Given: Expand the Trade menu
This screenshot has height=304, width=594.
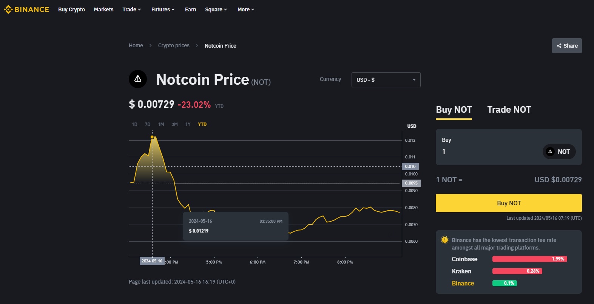Looking at the screenshot, I should (131, 9).
